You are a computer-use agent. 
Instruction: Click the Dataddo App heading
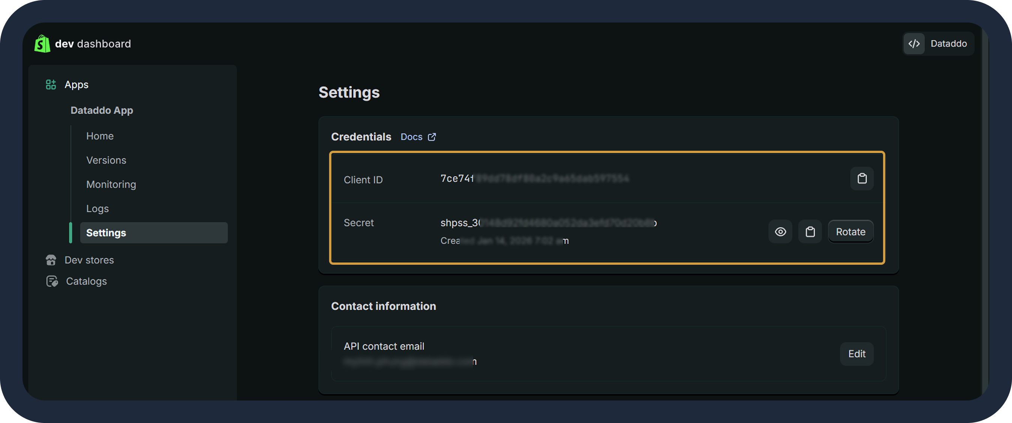click(x=102, y=110)
